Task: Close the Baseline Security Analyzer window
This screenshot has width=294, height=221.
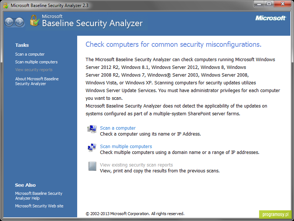Action: click(283, 4)
